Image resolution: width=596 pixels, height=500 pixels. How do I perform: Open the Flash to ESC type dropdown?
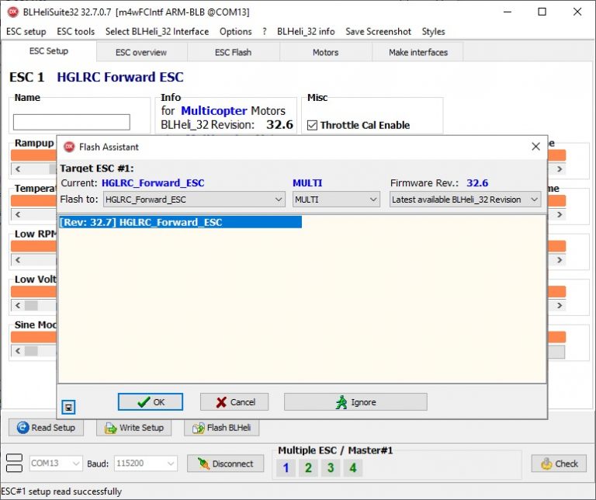194,200
